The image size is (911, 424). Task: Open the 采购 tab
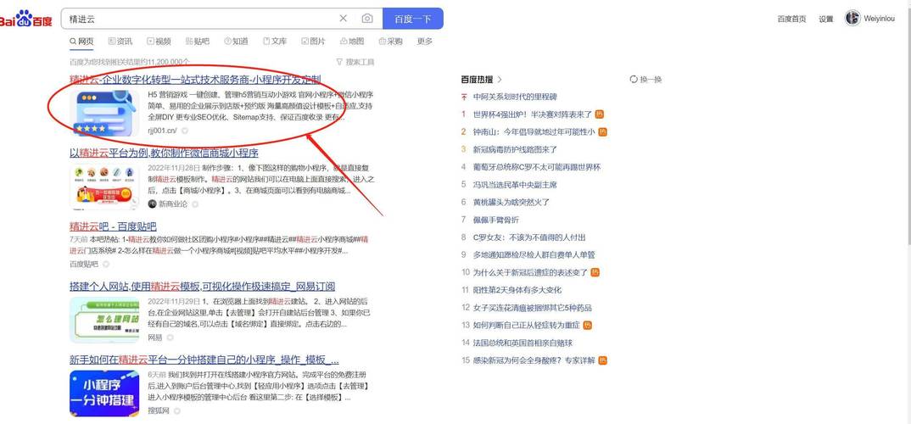[390, 42]
